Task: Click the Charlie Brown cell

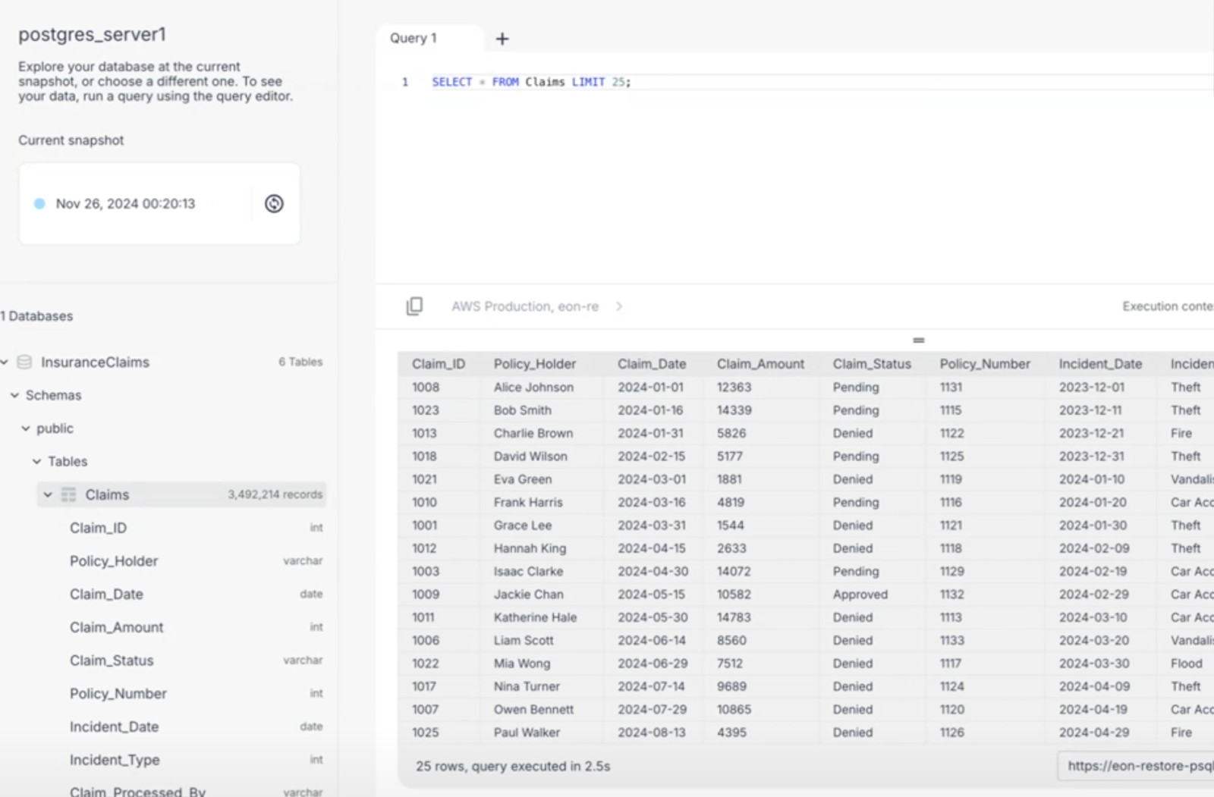Action: [533, 433]
